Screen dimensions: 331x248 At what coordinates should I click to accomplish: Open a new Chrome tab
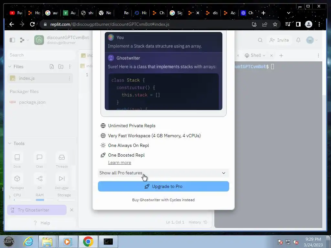263,13
